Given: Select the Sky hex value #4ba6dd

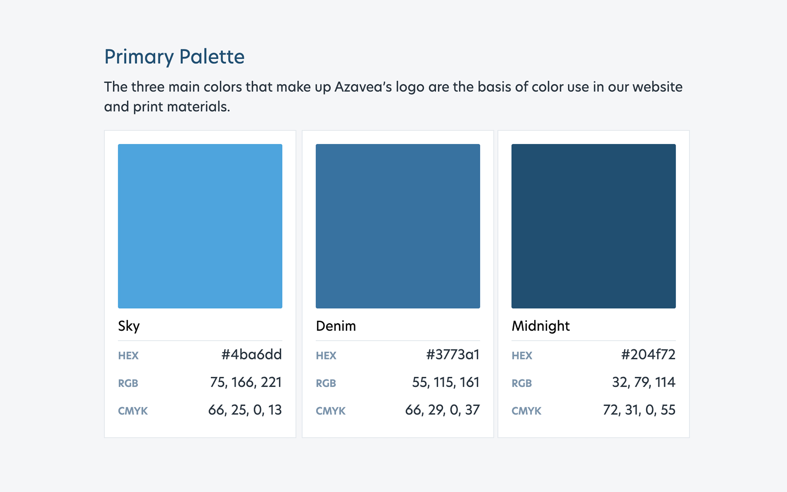Looking at the screenshot, I should (252, 355).
